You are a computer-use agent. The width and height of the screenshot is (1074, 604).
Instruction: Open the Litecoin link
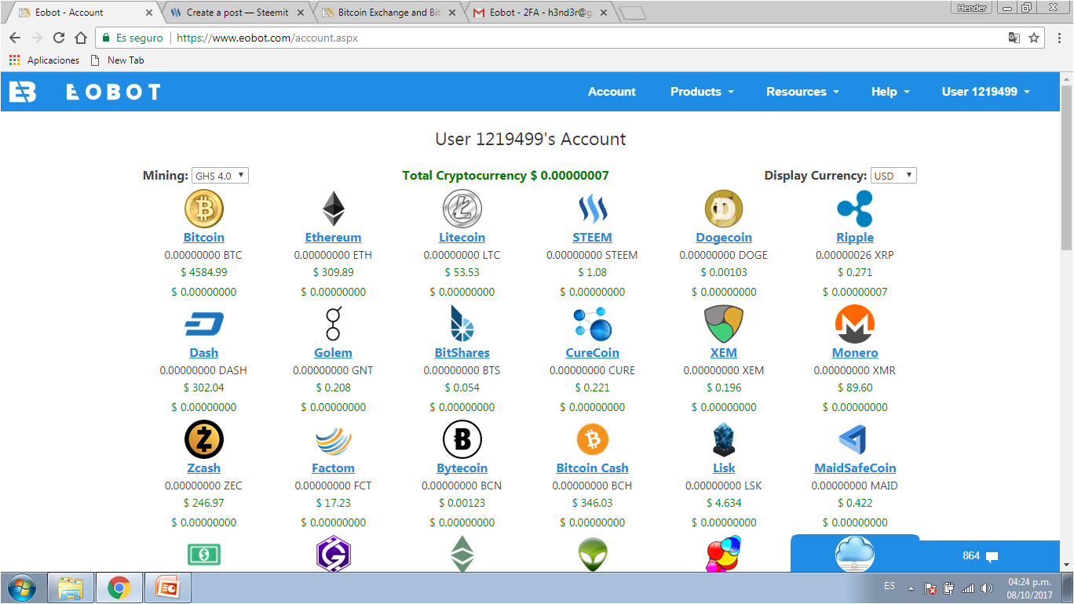click(462, 238)
